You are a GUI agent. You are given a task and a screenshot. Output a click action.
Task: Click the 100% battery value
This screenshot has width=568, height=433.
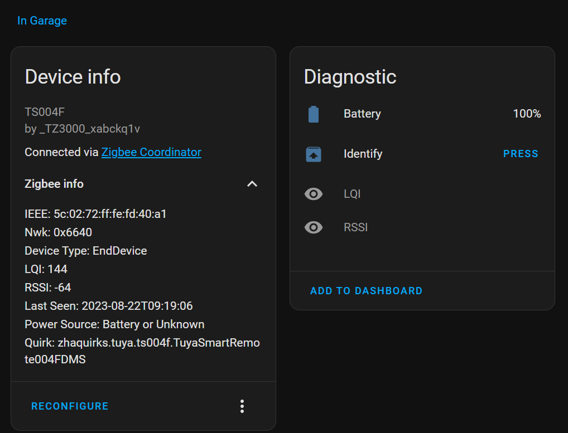tap(527, 114)
